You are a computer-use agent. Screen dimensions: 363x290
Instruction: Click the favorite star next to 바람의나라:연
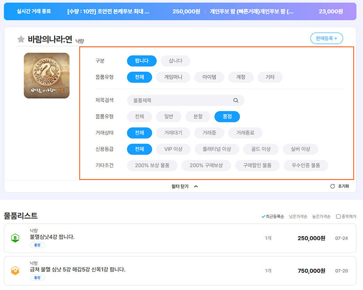click(21, 39)
